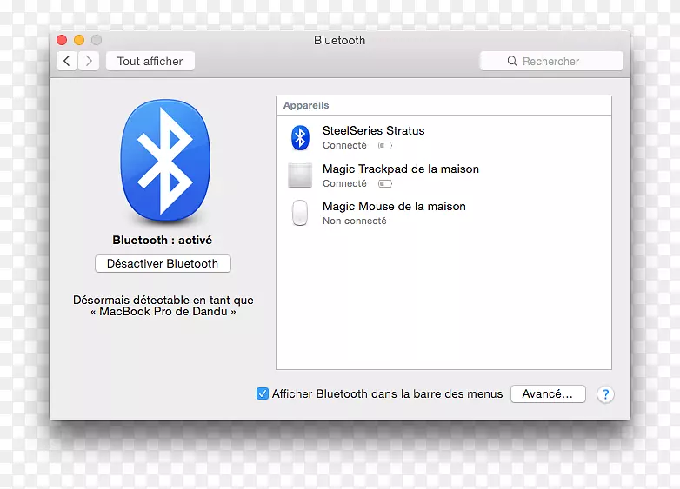Open the Avancé… options
680x489 pixels.
click(x=548, y=393)
